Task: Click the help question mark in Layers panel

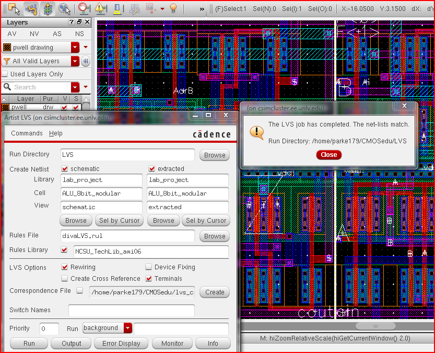Action: pos(72,22)
